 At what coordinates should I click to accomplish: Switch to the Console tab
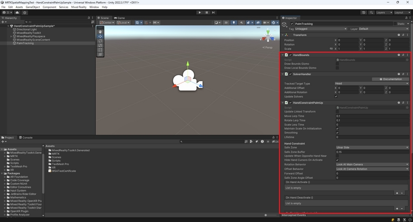point(25,138)
